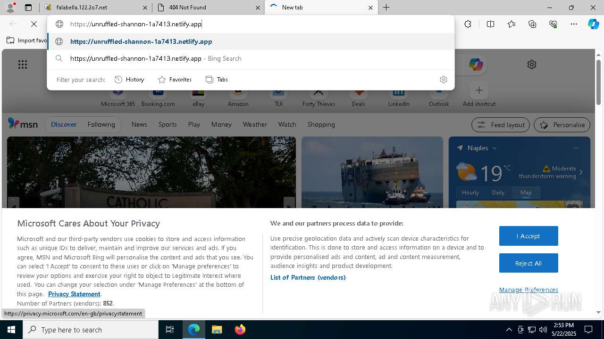Viewport: 604px width, 339px height.
Task: Open the notifications center icon
Action: coord(588,330)
